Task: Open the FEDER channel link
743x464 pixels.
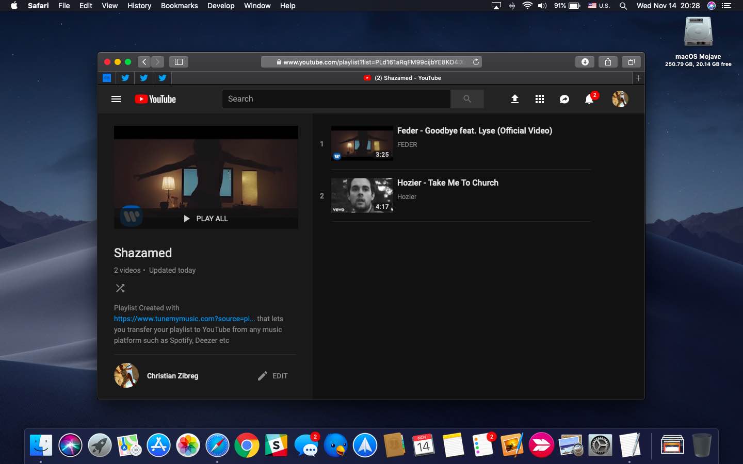Action: pos(407,145)
